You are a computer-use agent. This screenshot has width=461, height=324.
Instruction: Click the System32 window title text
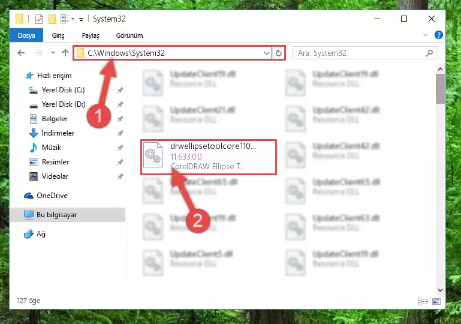coord(109,19)
